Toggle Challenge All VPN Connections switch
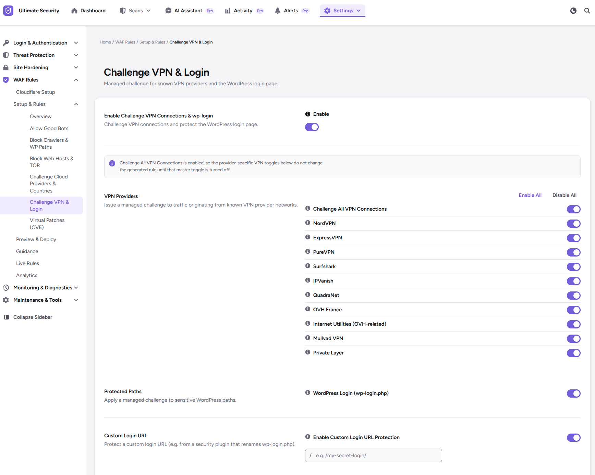Image resolution: width=595 pixels, height=475 pixels. 573,209
